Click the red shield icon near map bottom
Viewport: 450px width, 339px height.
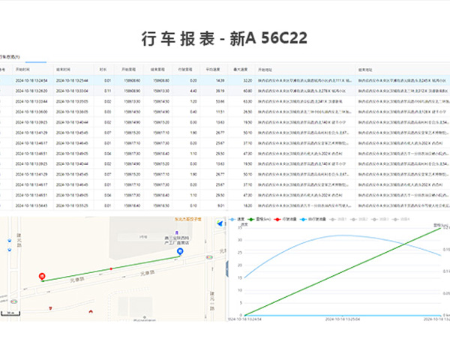(x=50, y=308)
